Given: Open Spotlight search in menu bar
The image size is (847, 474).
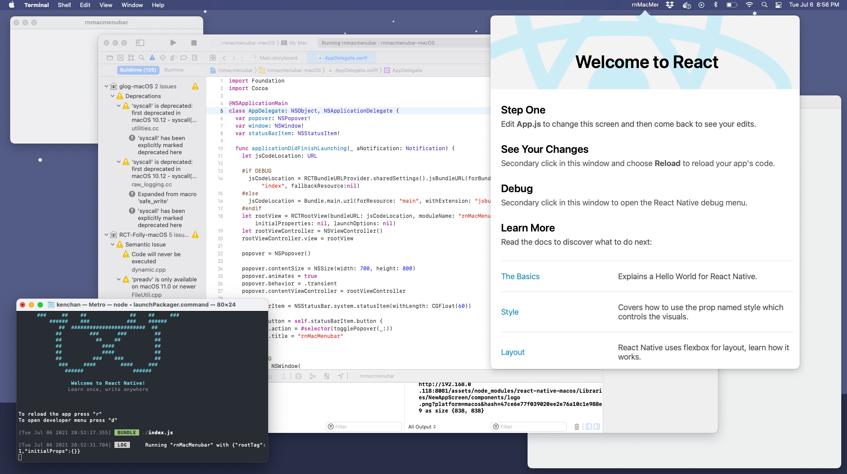Looking at the screenshot, I should tap(764, 5).
